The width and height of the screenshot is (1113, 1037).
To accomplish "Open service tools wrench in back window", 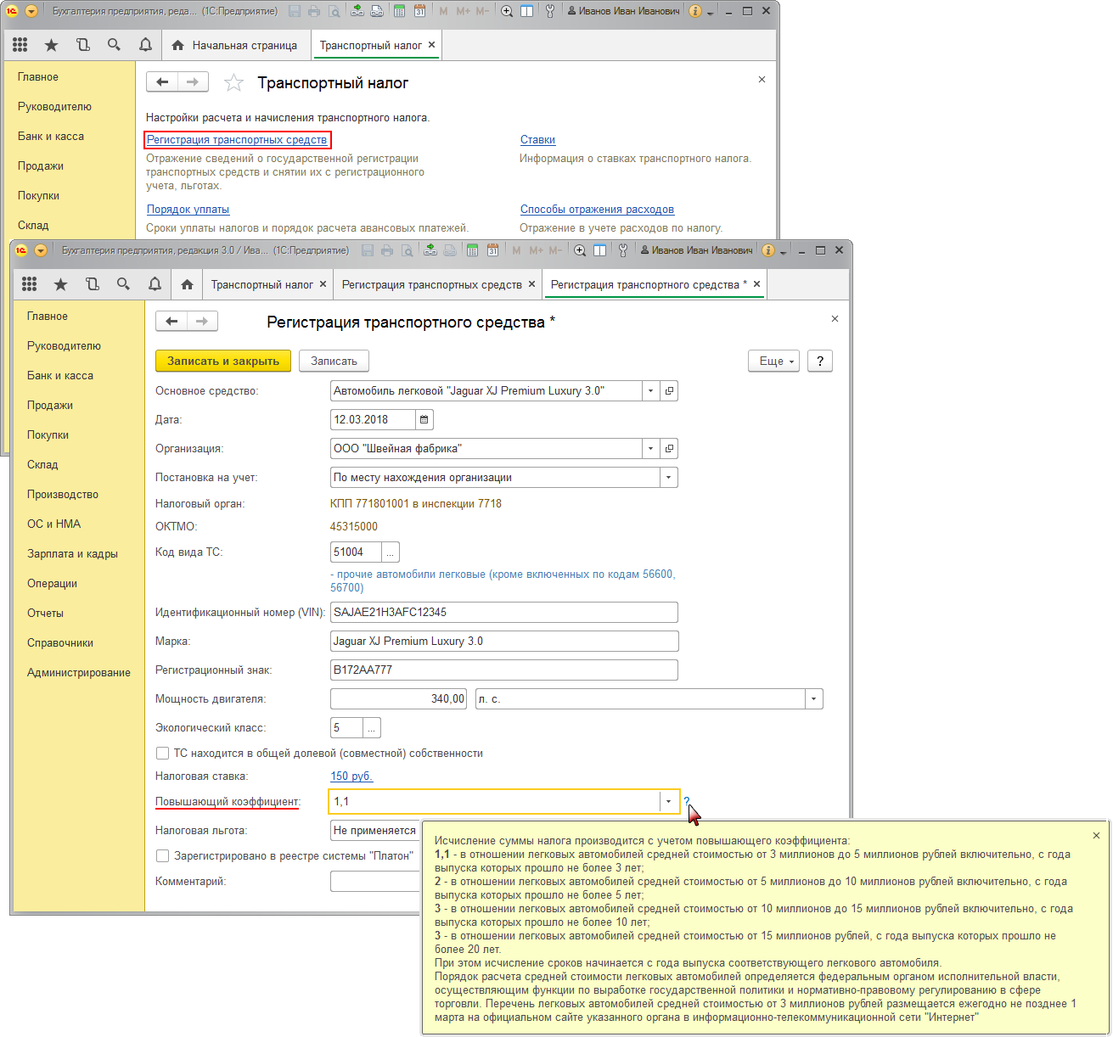I will 550,11.
